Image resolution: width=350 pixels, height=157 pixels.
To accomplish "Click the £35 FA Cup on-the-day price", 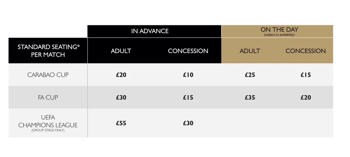I will (250, 98).
